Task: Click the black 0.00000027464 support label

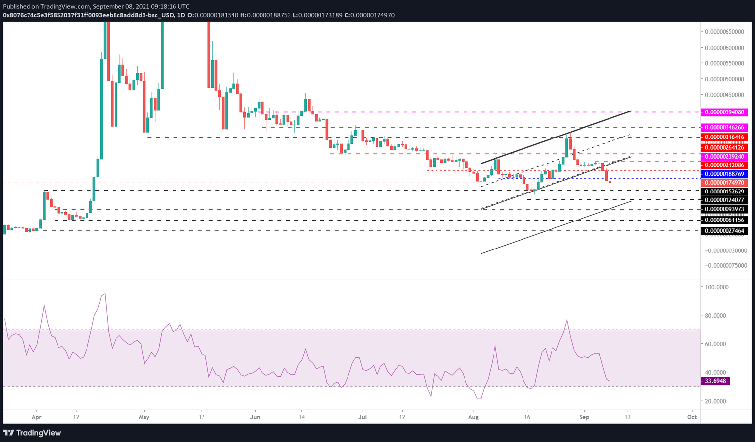Action: 726,230
